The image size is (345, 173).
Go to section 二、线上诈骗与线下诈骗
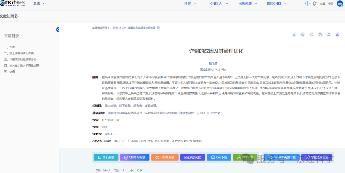pyautogui.click(x=19, y=53)
